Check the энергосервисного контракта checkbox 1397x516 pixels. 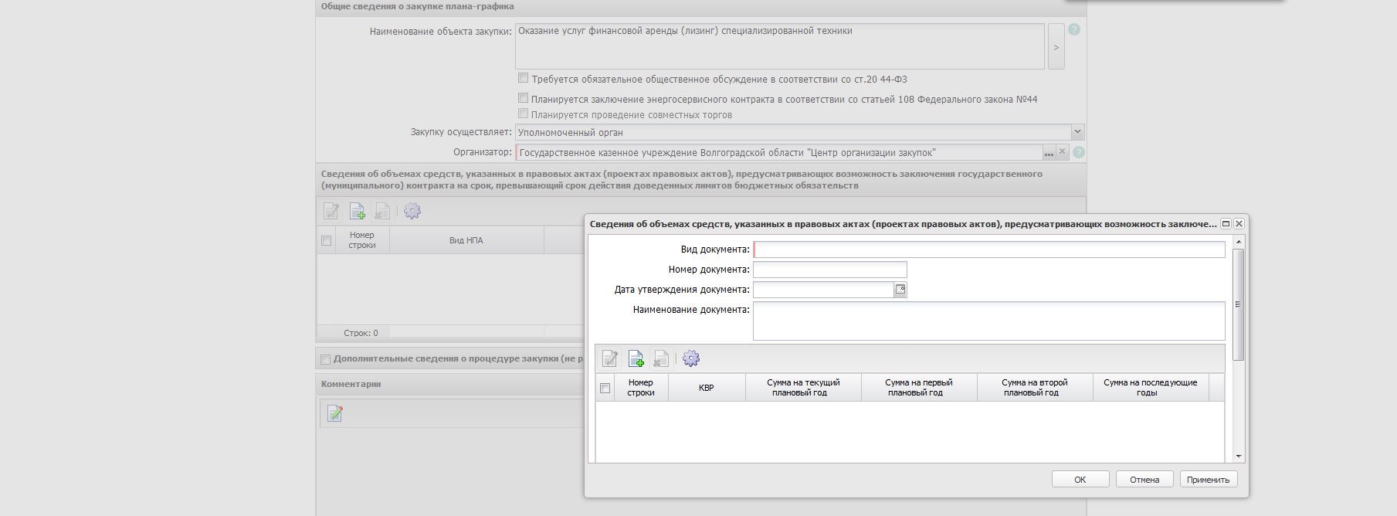point(524,98)
